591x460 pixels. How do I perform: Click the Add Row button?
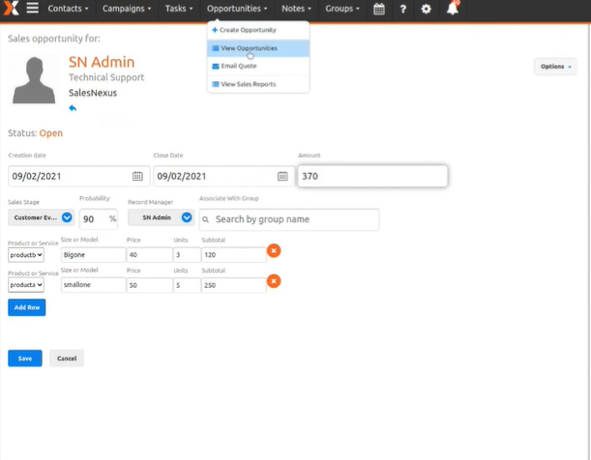click(x=26, y=307)
